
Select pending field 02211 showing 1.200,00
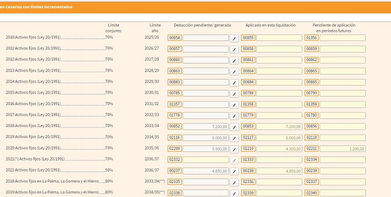click(x=342, y=148)
